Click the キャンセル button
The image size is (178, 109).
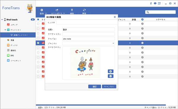pos(109,87)
